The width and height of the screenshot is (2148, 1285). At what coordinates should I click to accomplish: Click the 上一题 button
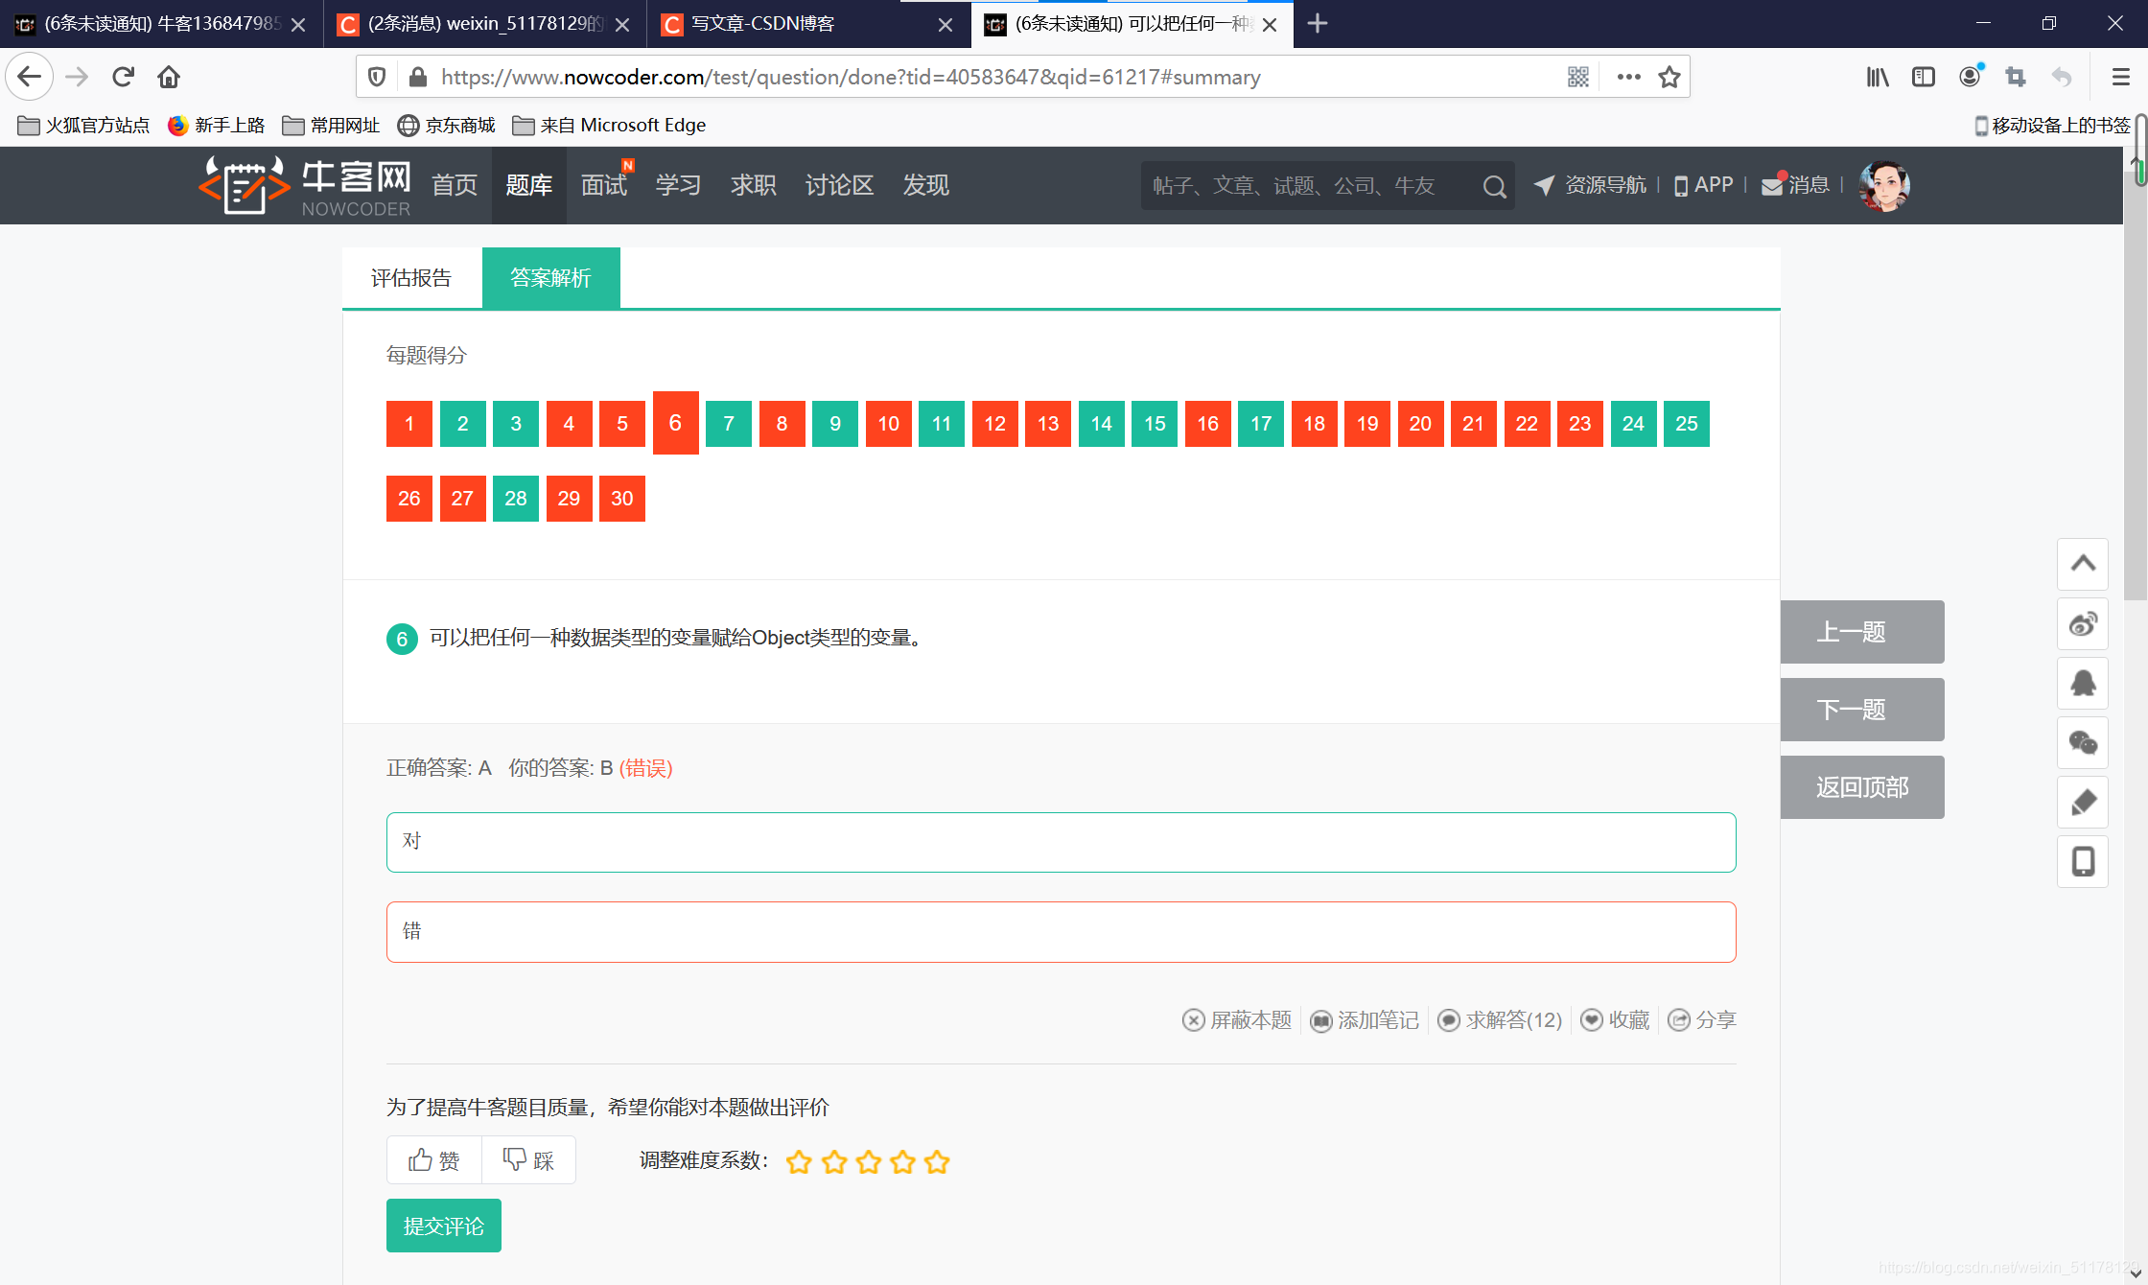tap(1862, 632)
